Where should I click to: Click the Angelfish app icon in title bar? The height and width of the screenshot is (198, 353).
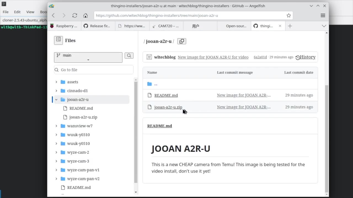pos(52,6)
